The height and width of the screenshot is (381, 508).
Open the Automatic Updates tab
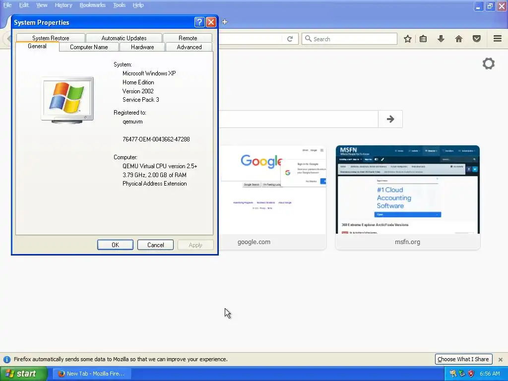tap(124, 38)
